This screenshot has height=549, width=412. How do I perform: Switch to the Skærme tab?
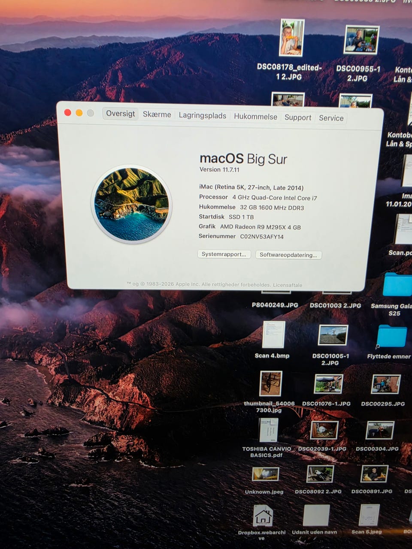157,115
